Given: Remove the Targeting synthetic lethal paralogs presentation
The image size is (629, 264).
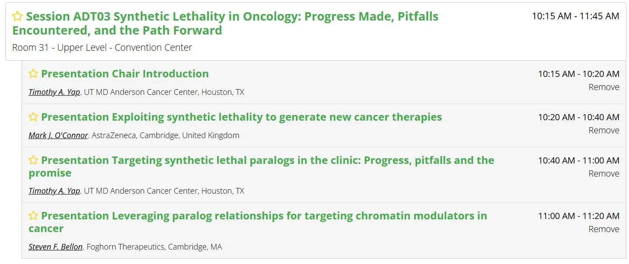Looking at the screenshot, I should [604, 174].
